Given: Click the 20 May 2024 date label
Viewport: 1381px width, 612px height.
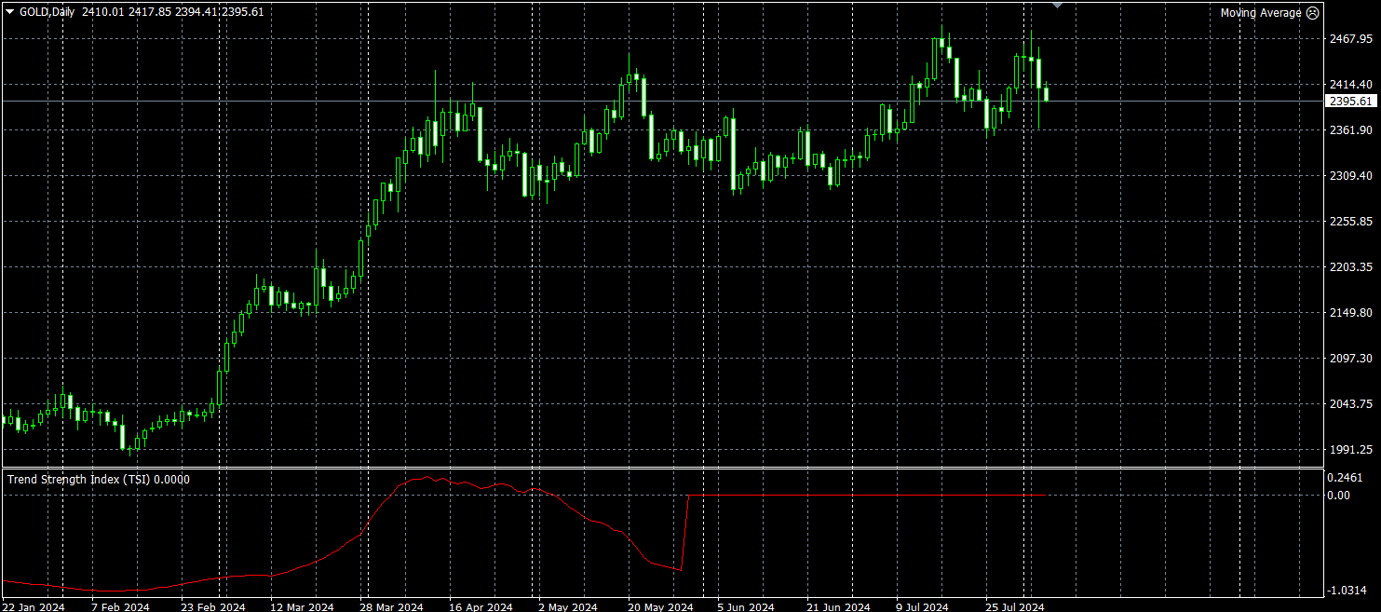Looking at the screenshot, I should pyautogui.click(x=660, y=606).
